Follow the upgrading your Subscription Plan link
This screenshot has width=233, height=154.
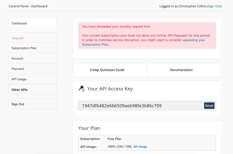(x=194, y=40)
